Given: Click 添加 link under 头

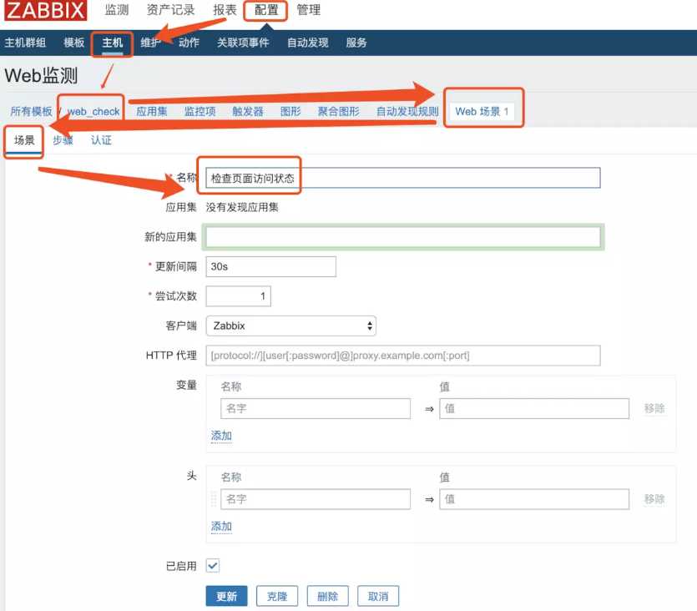Looking at the screenshot, I should point(221,527).
